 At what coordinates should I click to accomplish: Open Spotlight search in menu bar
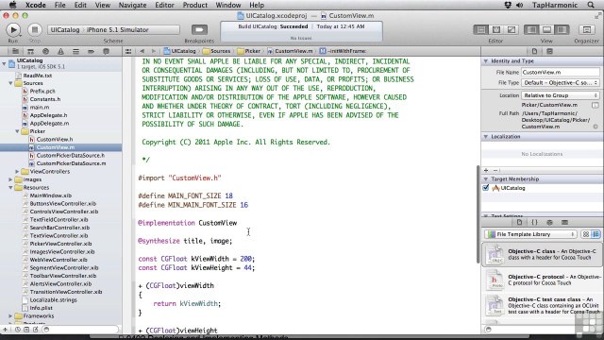coord(591,5)
